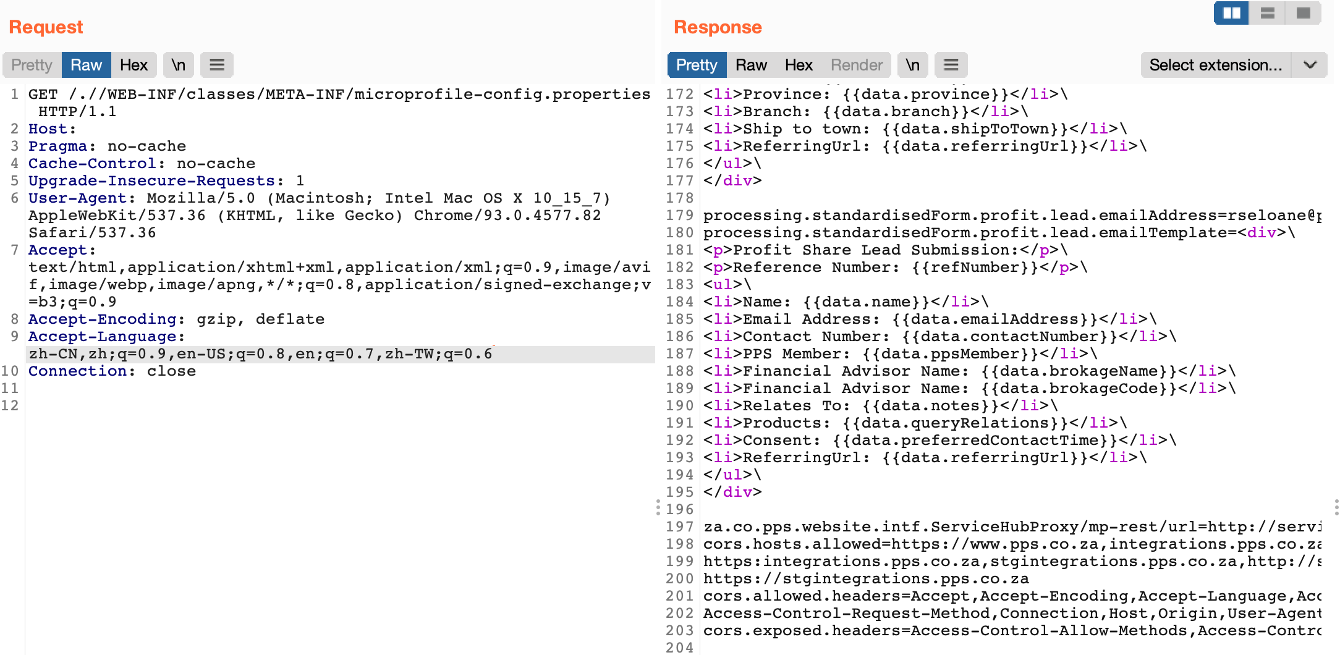Toggle non-printable characters in Request pane
1340x655 pixels.
178,65
